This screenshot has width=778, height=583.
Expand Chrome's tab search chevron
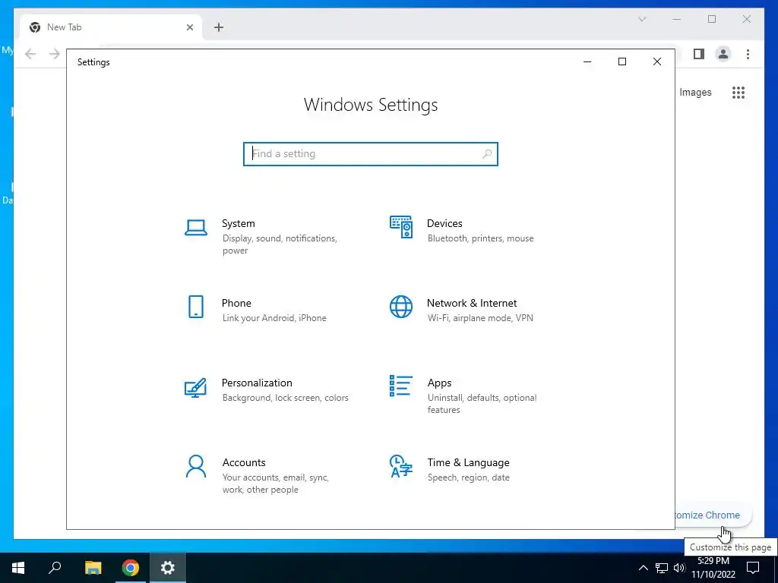tap(642, 19)
